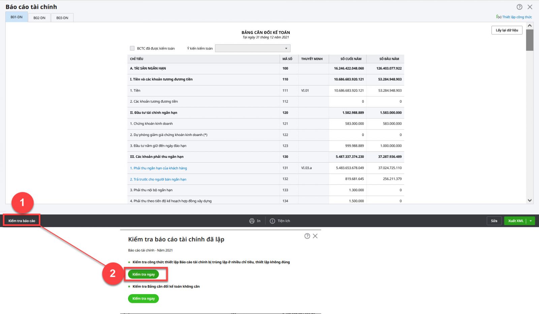Click the help icon in the Kiểm tra dialog

click(x=307, y=236)
